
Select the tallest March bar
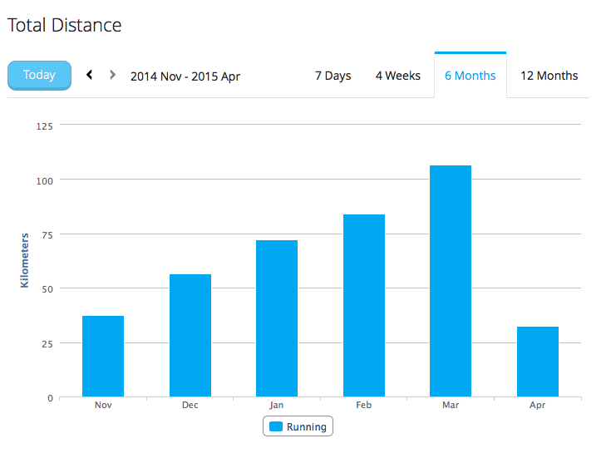(451, 281)
